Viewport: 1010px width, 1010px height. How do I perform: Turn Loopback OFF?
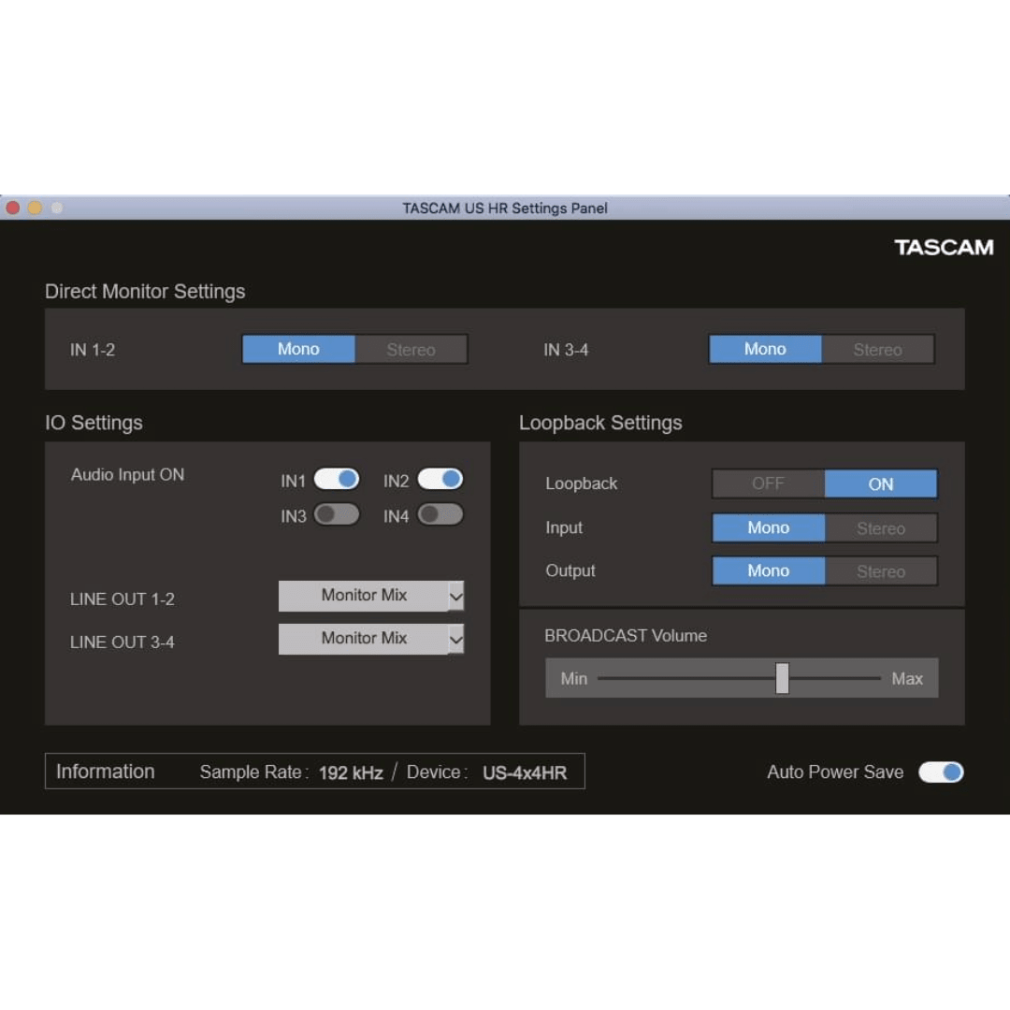point(769,483)
